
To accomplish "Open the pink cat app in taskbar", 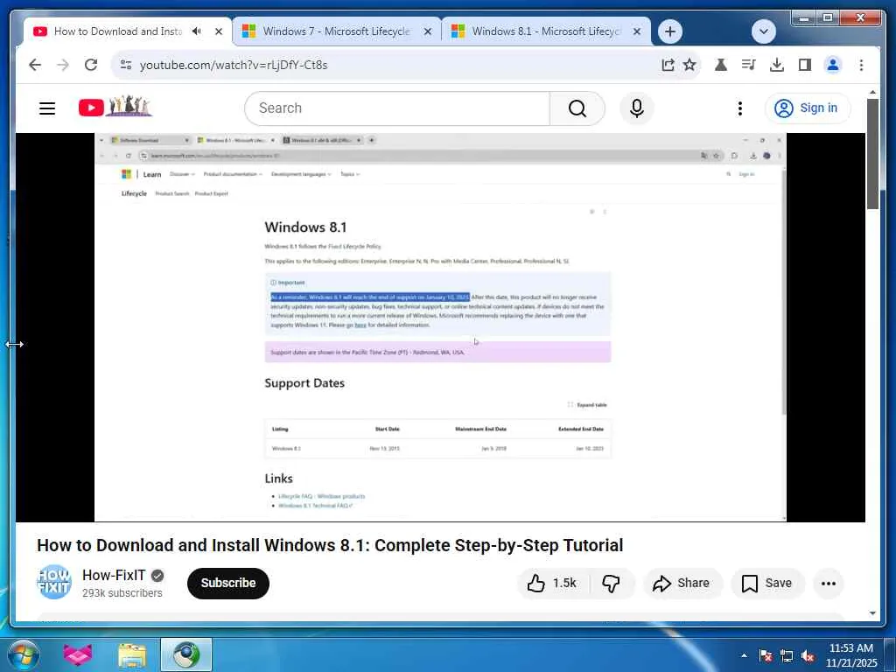I will tap(78, 654).
